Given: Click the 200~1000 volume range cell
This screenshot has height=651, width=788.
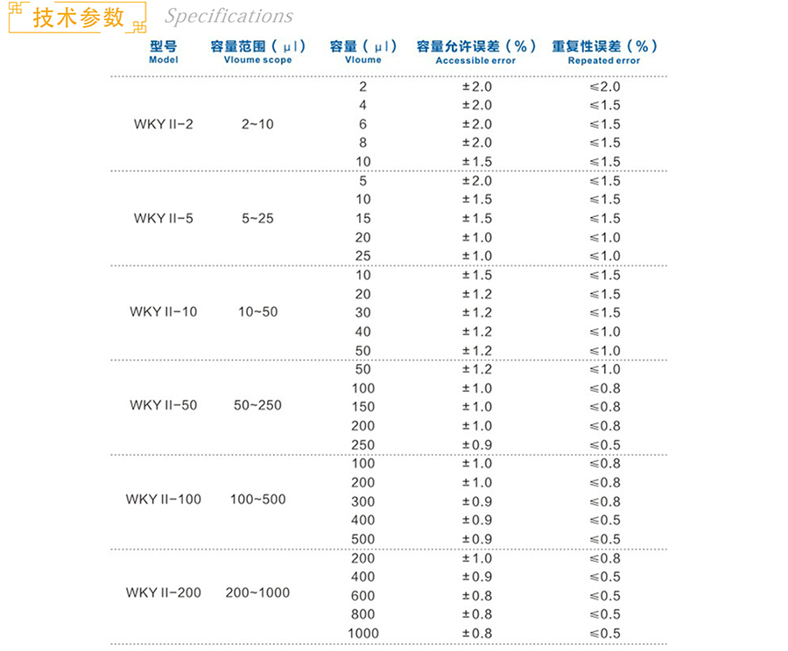Looking at the screenshot, I should click(257, 592).
